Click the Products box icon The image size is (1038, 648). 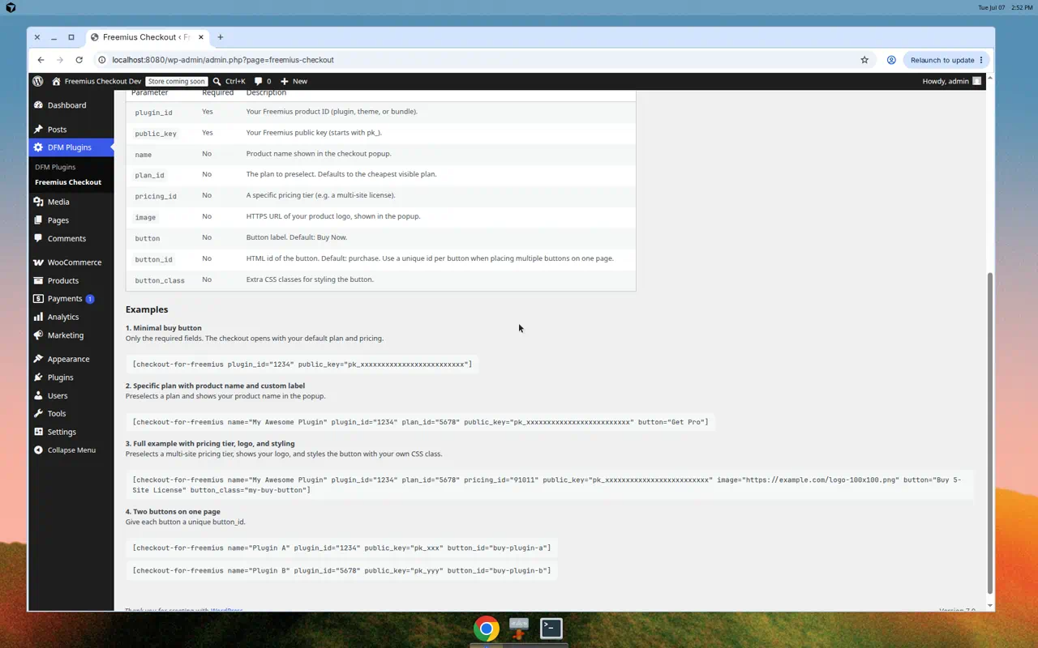coord(38,280)
